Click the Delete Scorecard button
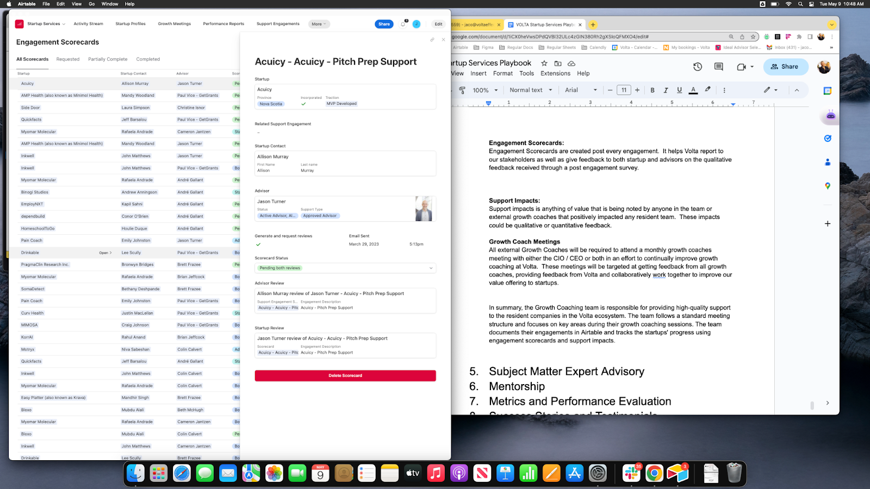This screenshot has height=489, width=870. click(345, 375)
